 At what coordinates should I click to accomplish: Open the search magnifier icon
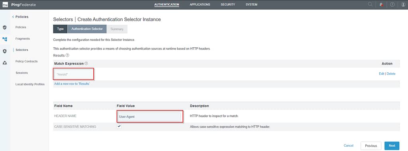[x=370, y=4]
